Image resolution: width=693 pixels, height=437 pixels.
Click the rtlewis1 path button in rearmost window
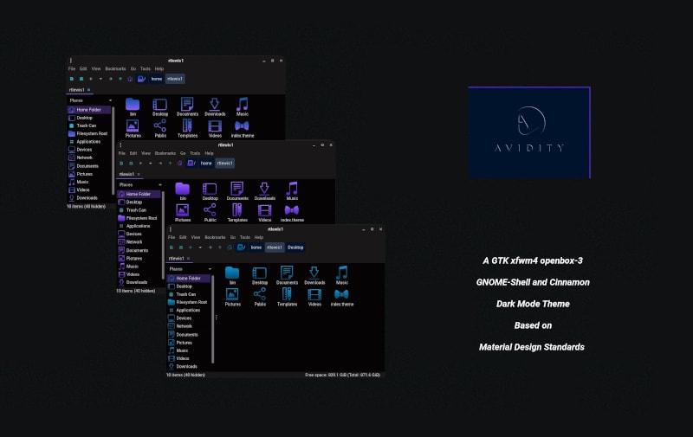pos(175,79)
